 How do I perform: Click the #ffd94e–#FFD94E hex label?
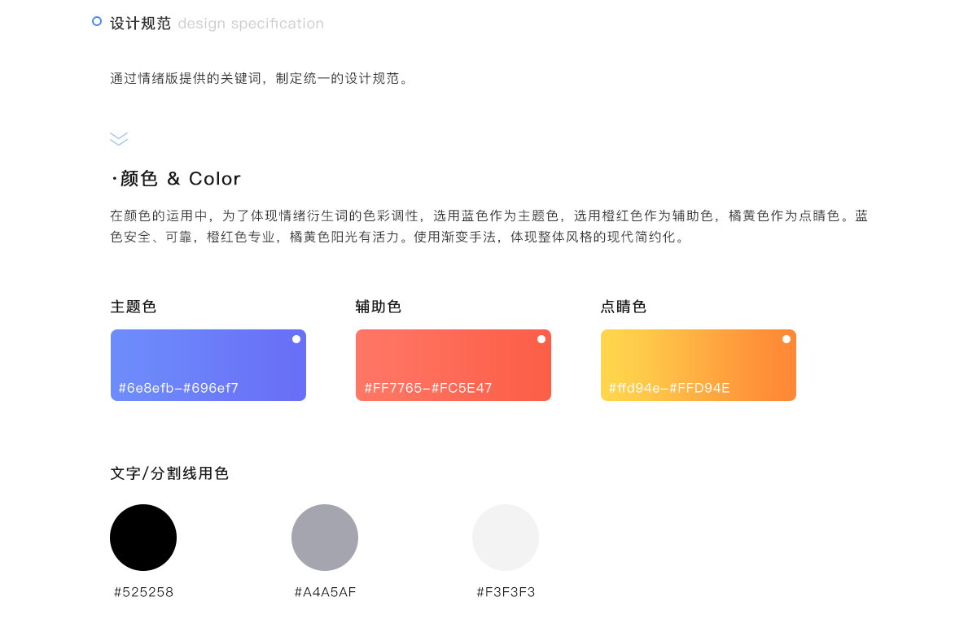click(669, 388)
